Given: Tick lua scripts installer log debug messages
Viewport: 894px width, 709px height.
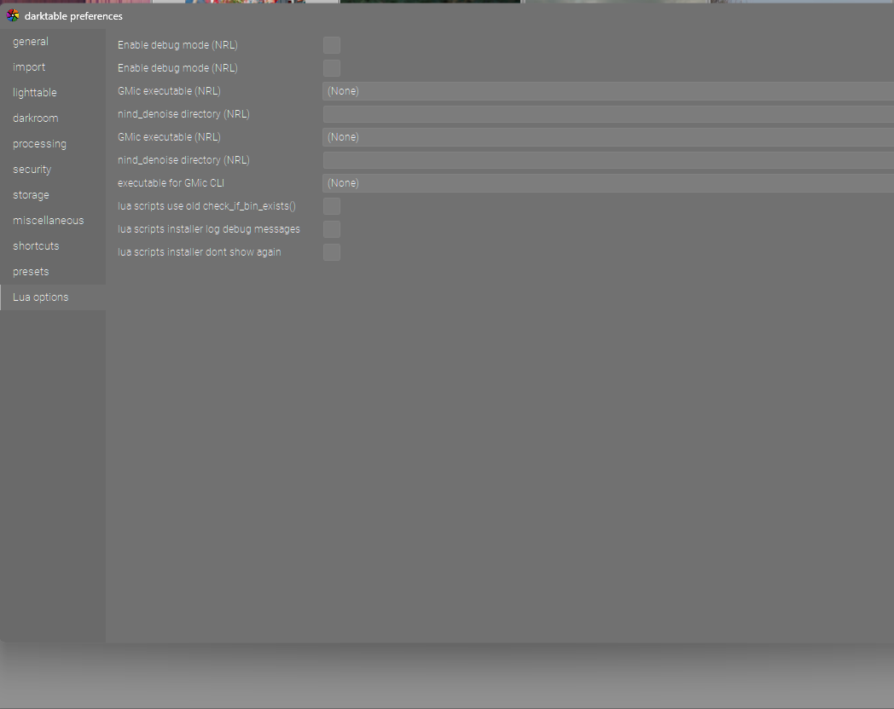Looking at the screenshot, I should pyautogui.click(x=332, y=229).
